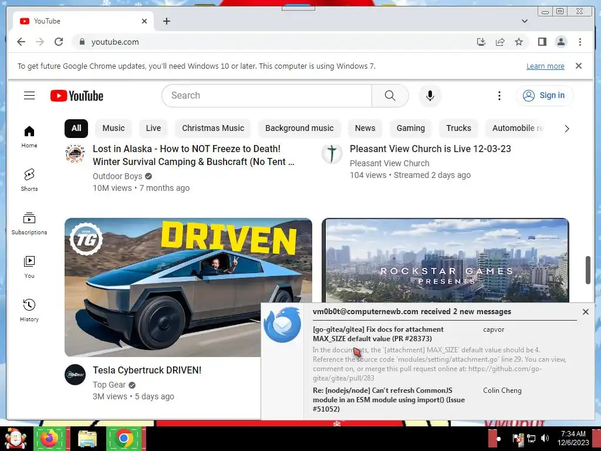Screen dimensions: 601x451
Task: Open network icon in system tray
Action: pos(531,438)
